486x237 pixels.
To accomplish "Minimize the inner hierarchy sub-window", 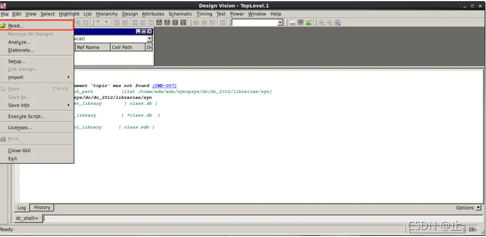I will (139, 31).
